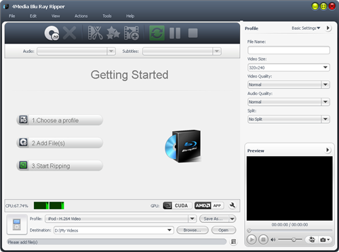Expand the Profile panel arrow button
This screenshot has height=252, width=339.
328,28
